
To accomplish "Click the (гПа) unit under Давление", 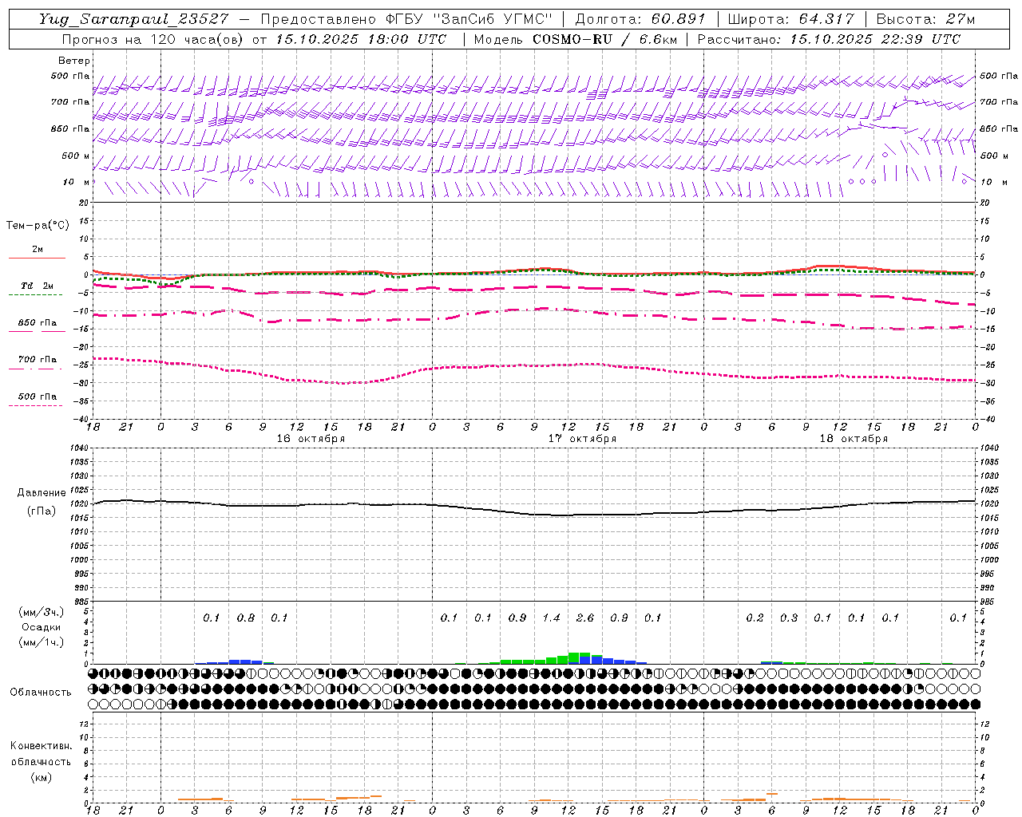I will 41,511.
